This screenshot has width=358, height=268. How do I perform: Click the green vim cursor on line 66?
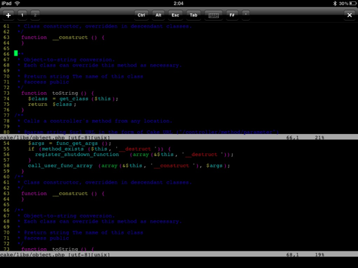(x=16, y=54)
